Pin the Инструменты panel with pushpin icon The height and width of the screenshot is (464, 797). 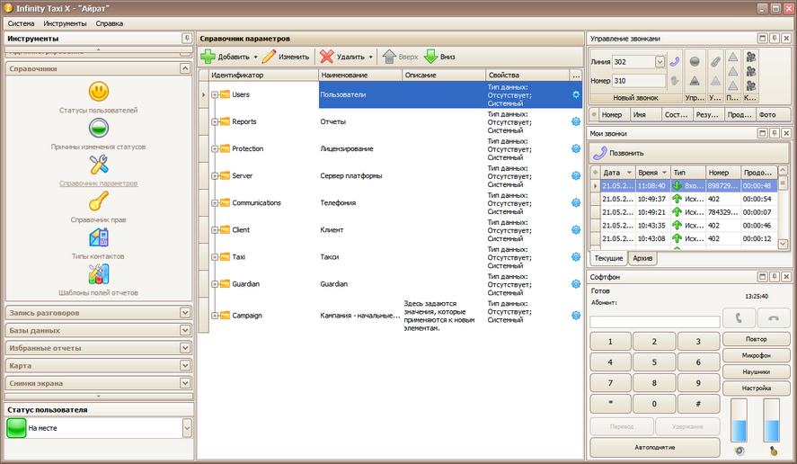[187, 38]
